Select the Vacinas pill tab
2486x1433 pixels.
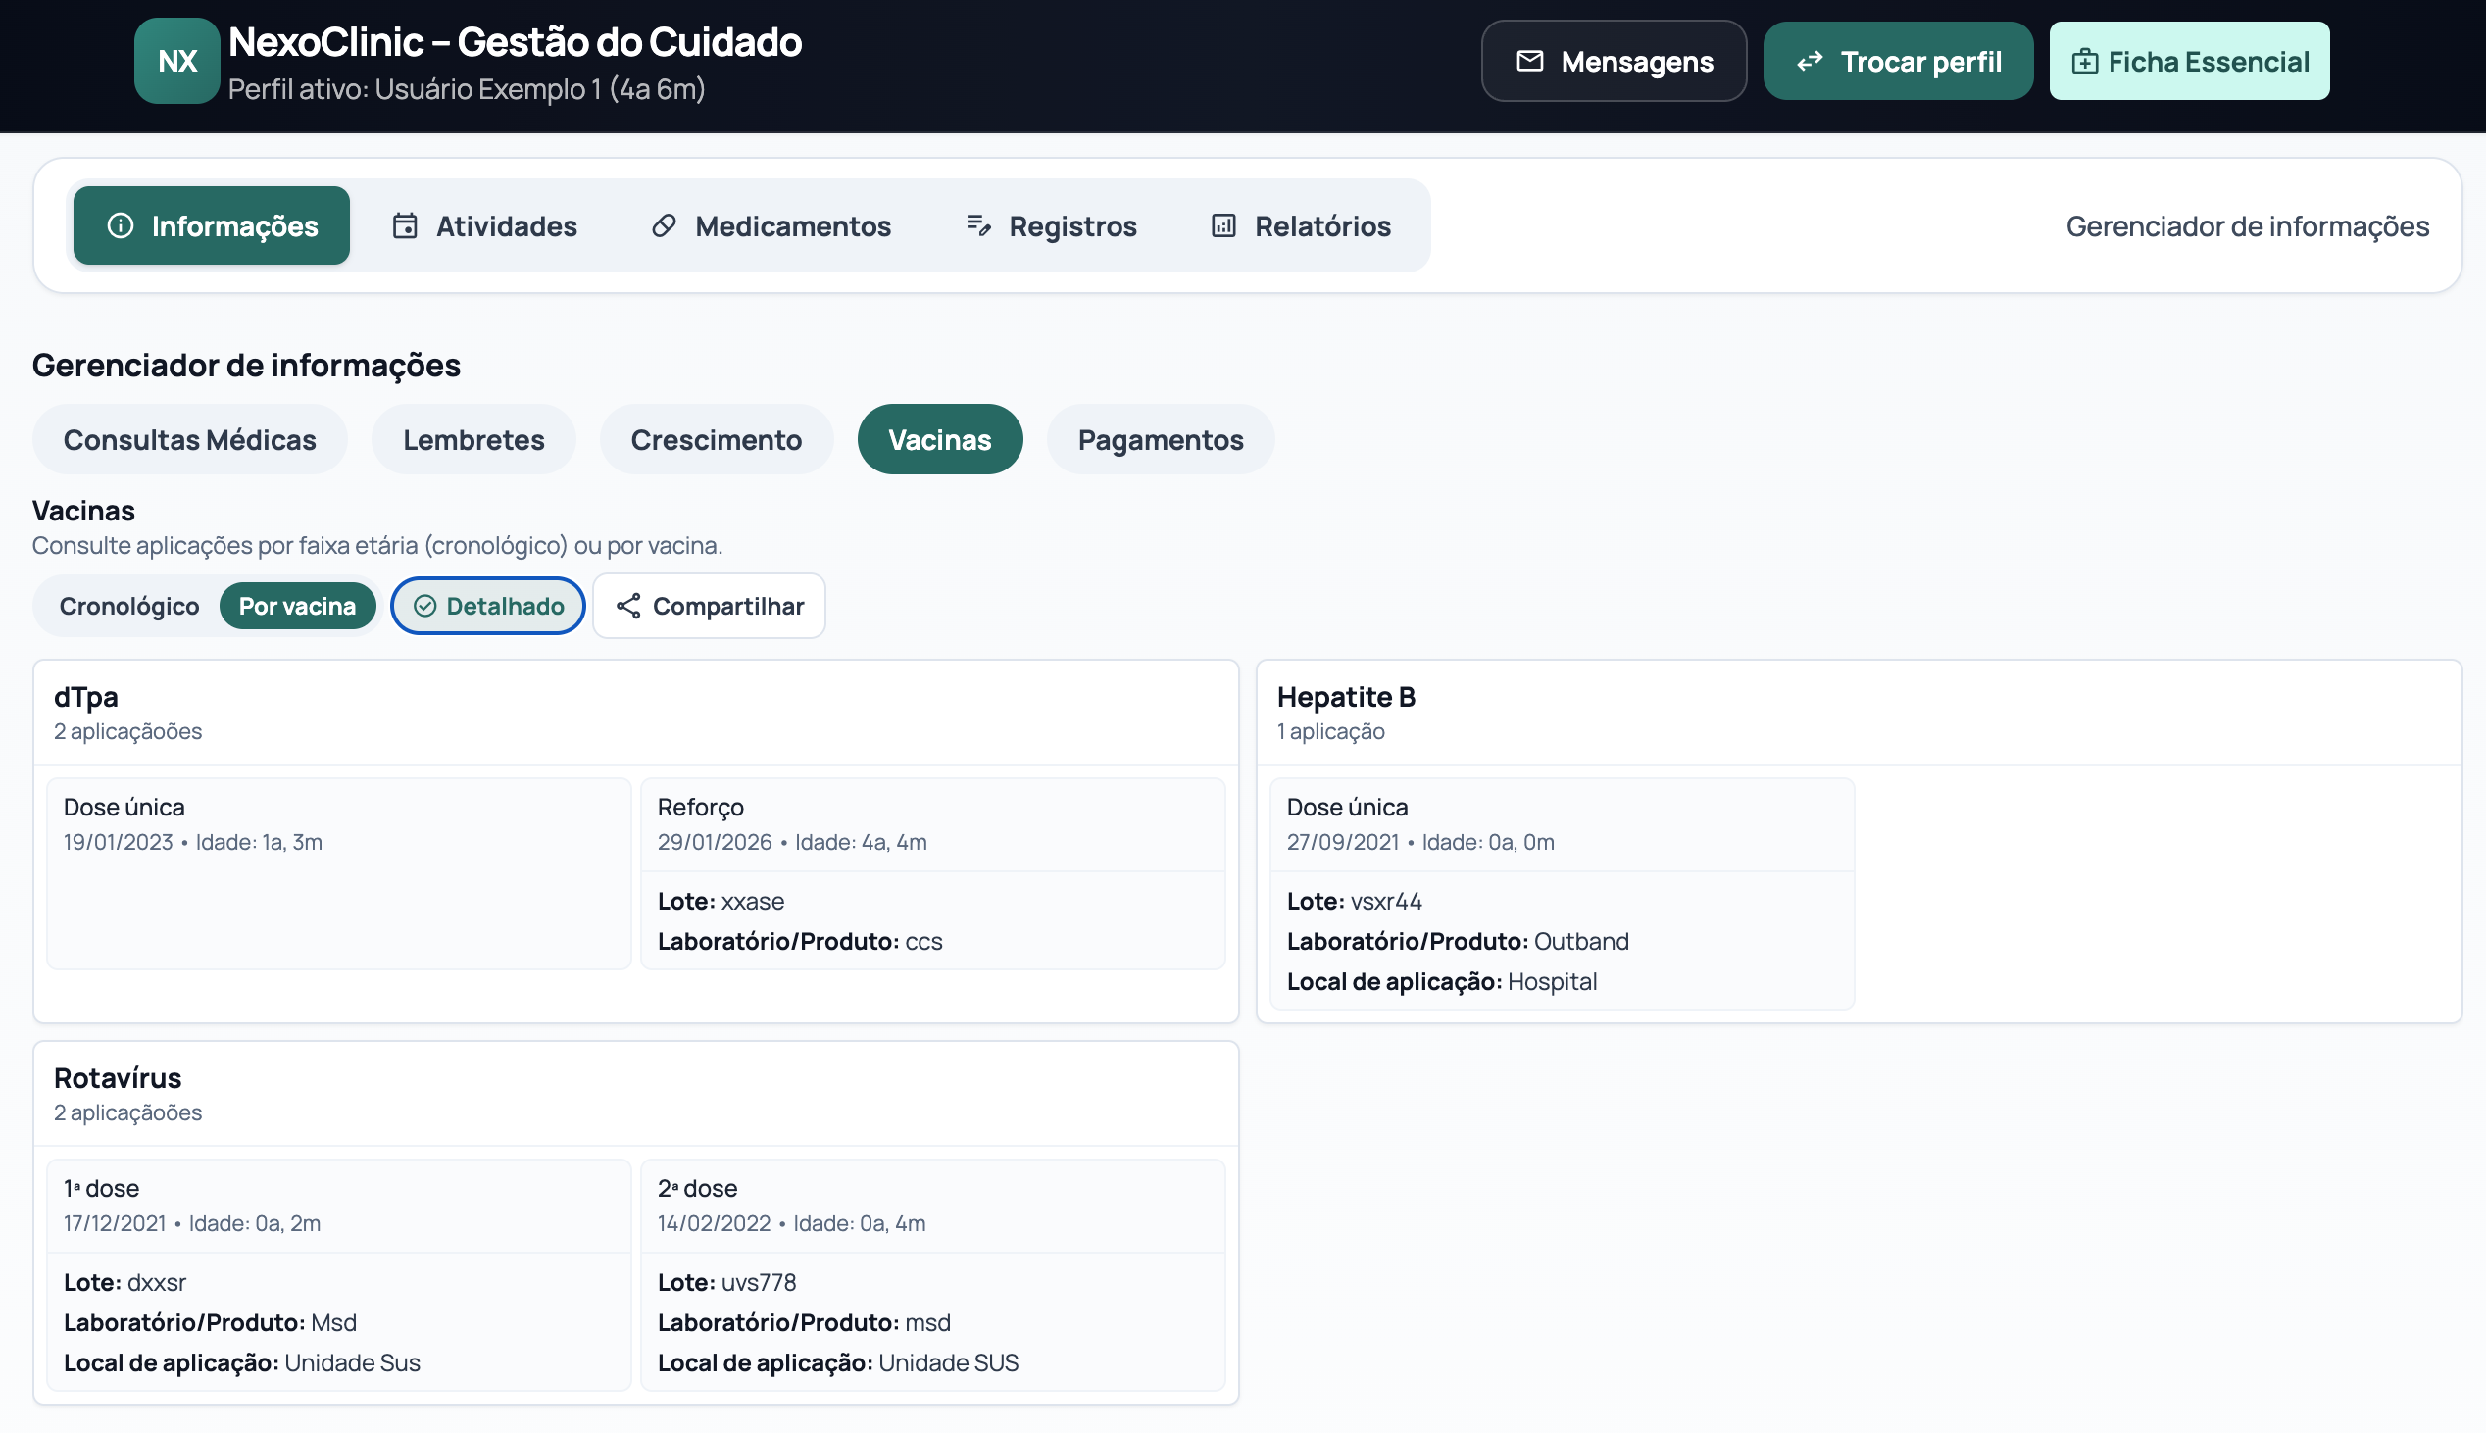point(940,440)
